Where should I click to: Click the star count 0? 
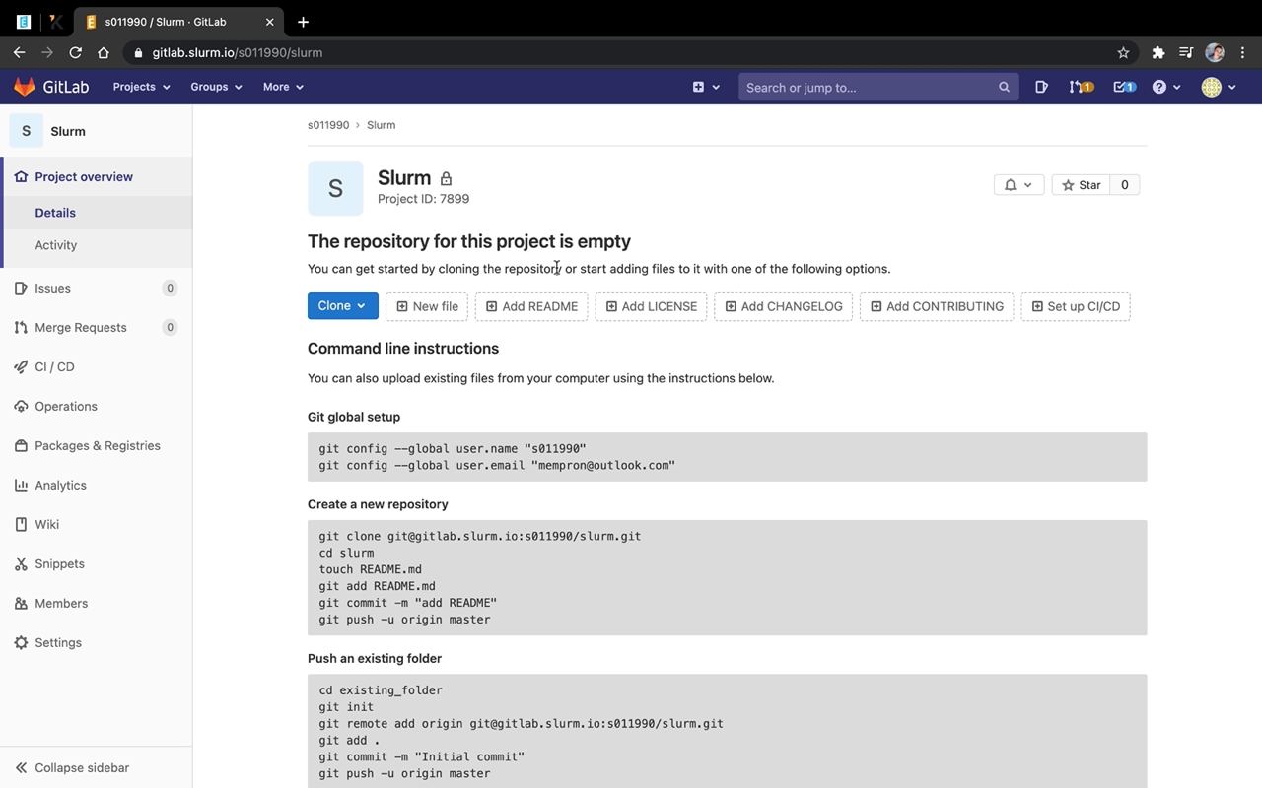click(x=1124, y=184)
